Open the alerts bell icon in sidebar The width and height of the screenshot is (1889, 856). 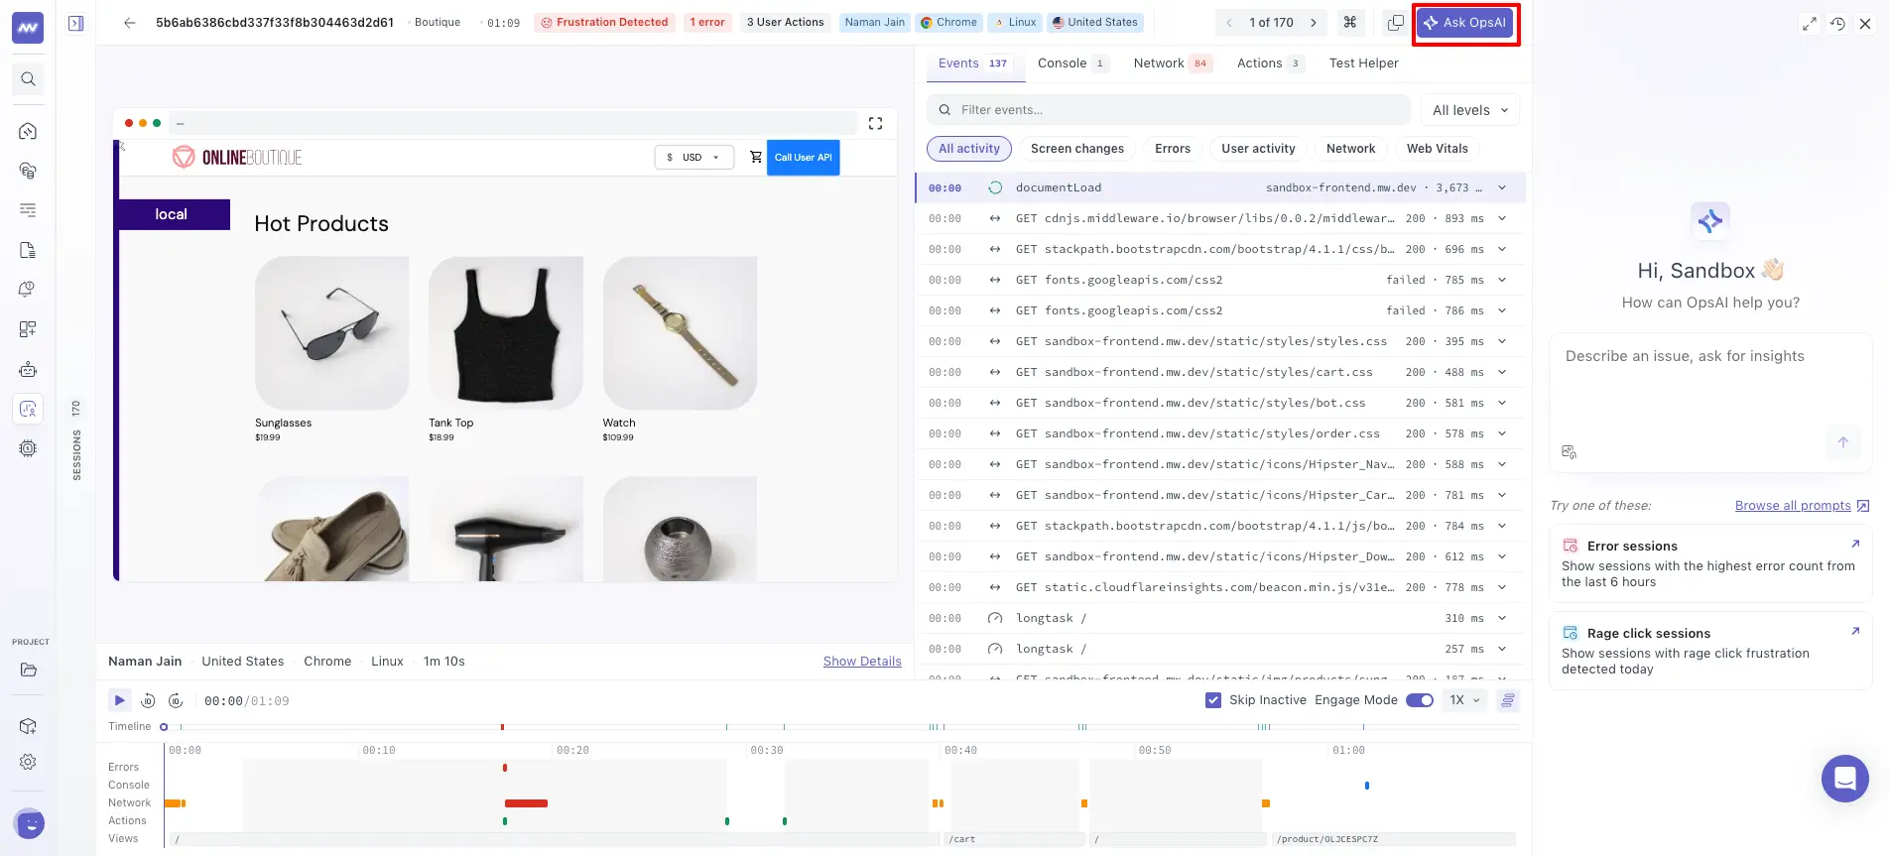point(28,289)
